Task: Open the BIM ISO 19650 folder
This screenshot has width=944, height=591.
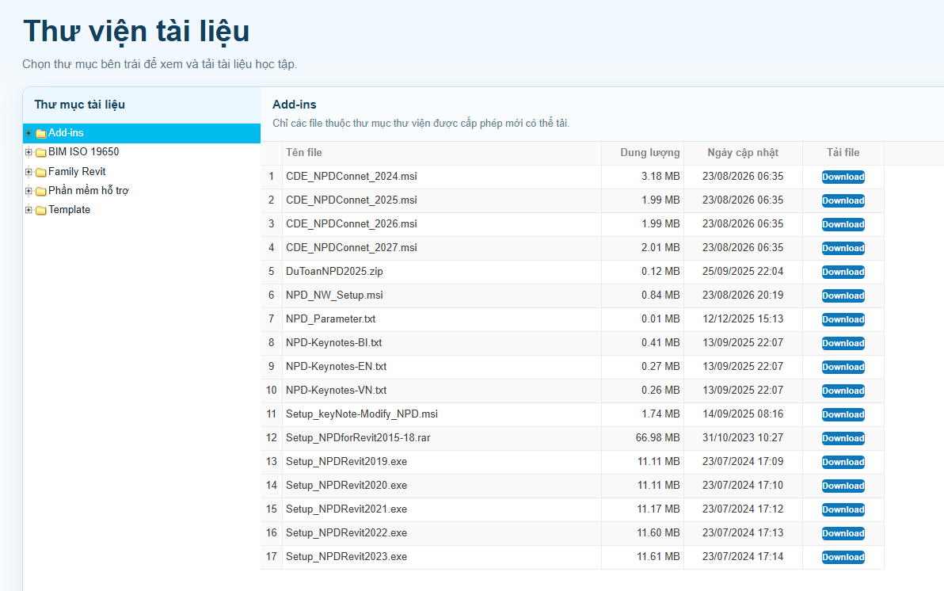Action: click(x=84, y=152)
